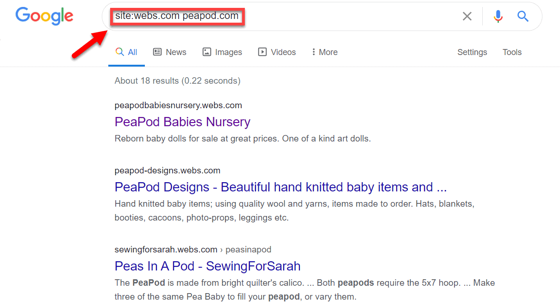Select the All results tab
560x307 pixels.
[x=126, y=52]
